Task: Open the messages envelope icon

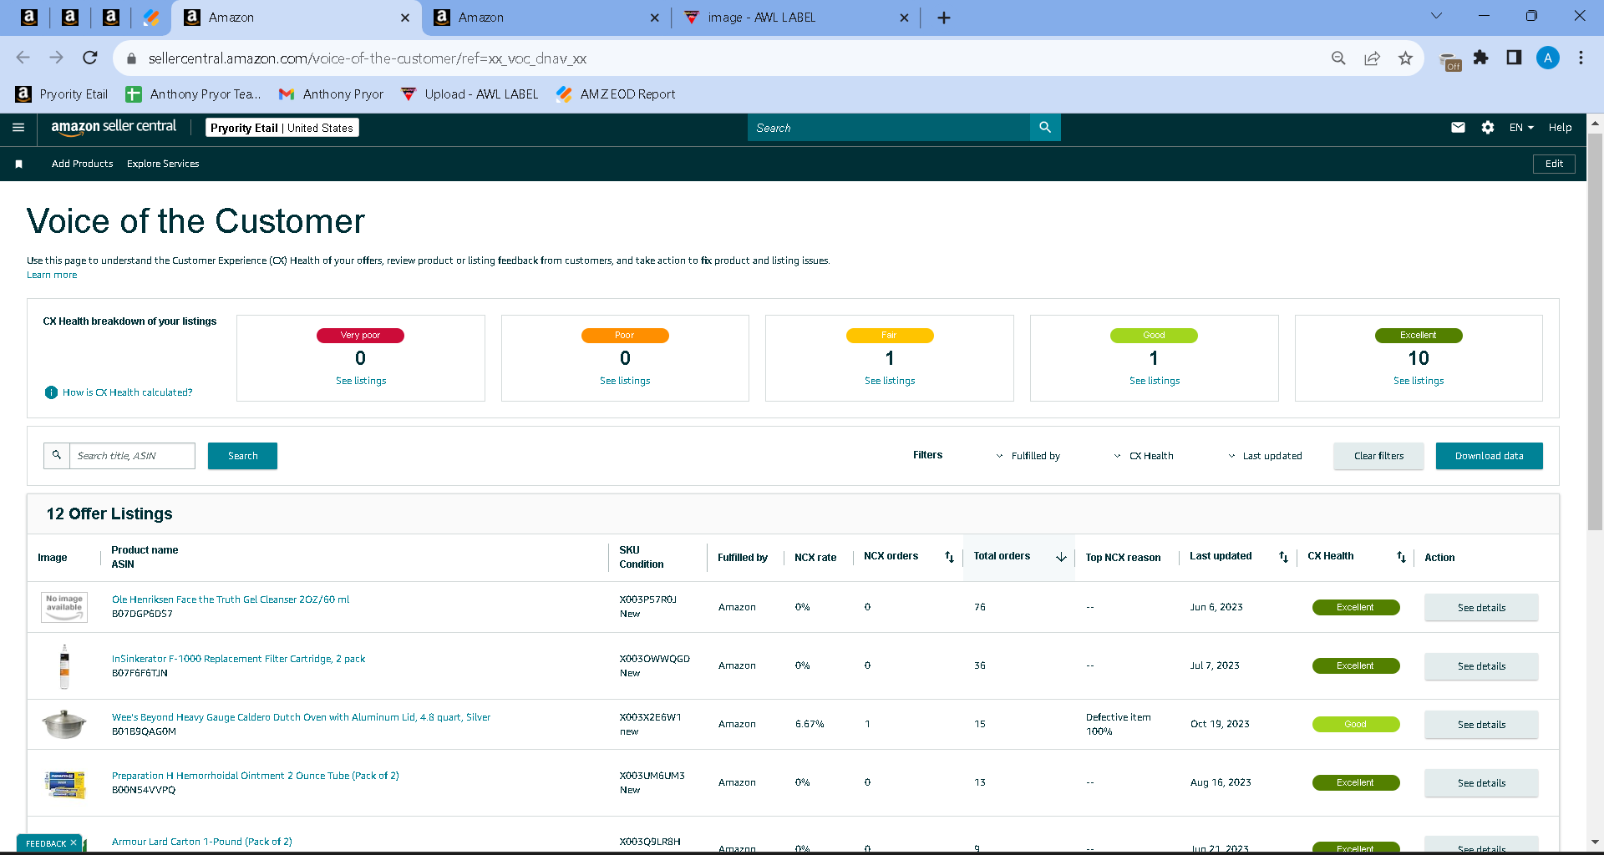Action: tap(1458, 128)
